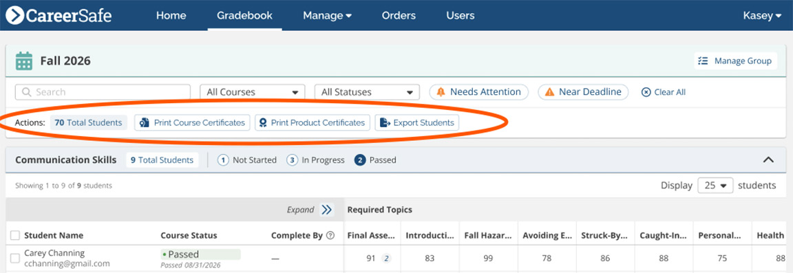Image resolution: width=793 pixels, height=273 pixels.
Task: Click the Manage Group button
Action: (735, 61)
